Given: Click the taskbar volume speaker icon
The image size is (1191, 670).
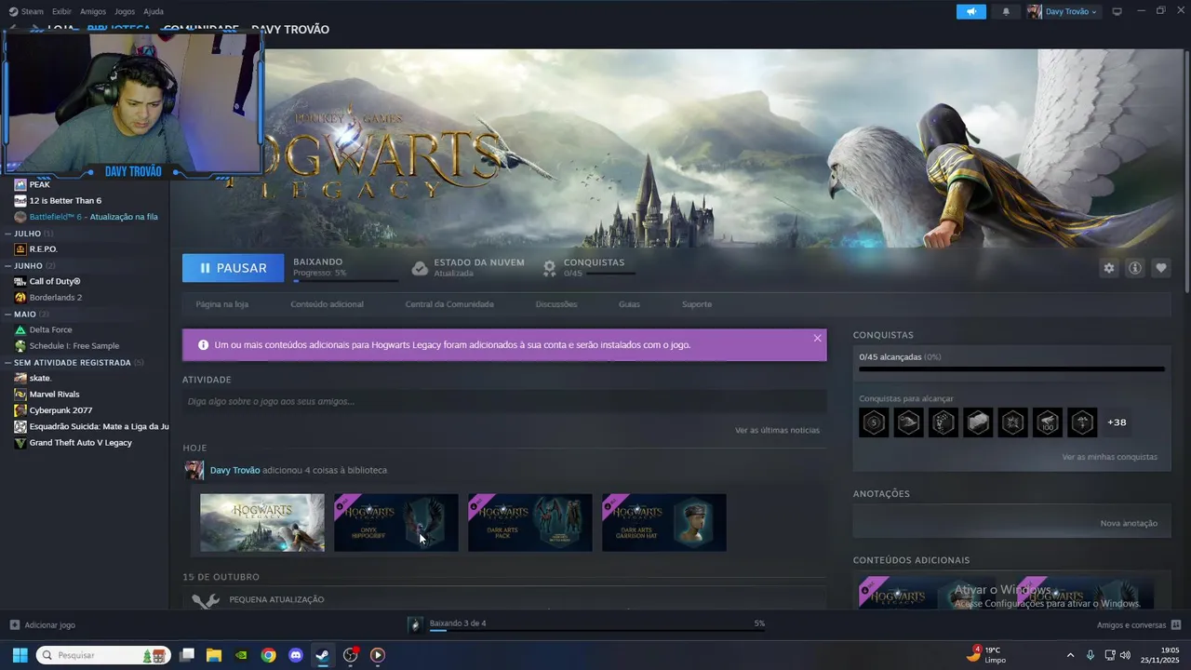Looking at the screenshot, I should pos(1125,655).
